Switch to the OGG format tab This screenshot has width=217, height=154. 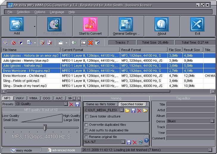point(46,98)
